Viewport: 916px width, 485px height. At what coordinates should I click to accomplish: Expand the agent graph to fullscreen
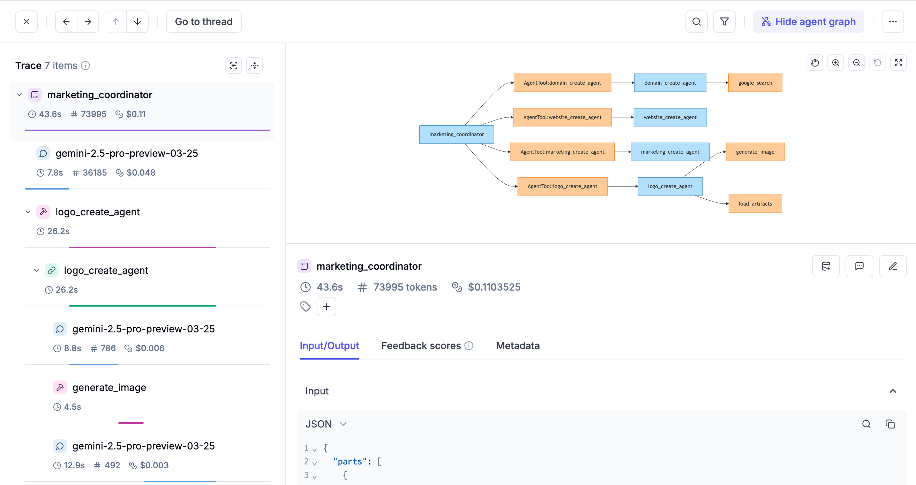click(899, 62)
